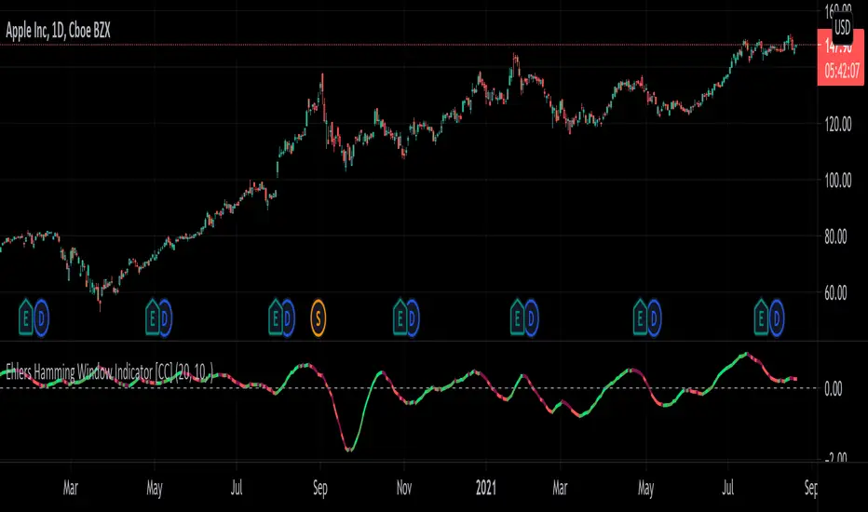Click the red current price label on axis
Viewport: 868px width, 512px height.
click(841, 58)
